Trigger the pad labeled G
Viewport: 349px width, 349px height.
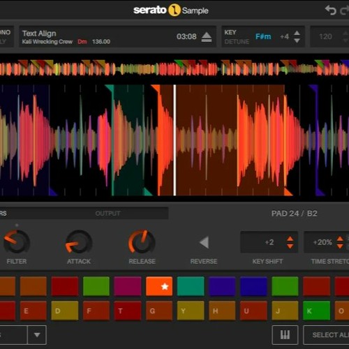pos(159,311)
